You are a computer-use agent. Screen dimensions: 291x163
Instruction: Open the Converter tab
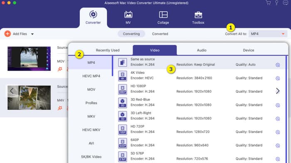[x=93, y=17]
